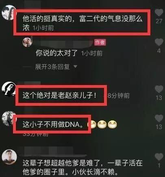The image size is (165, 177).
Task: Open comment 他活的挺真实的
Action: [82, 23]
